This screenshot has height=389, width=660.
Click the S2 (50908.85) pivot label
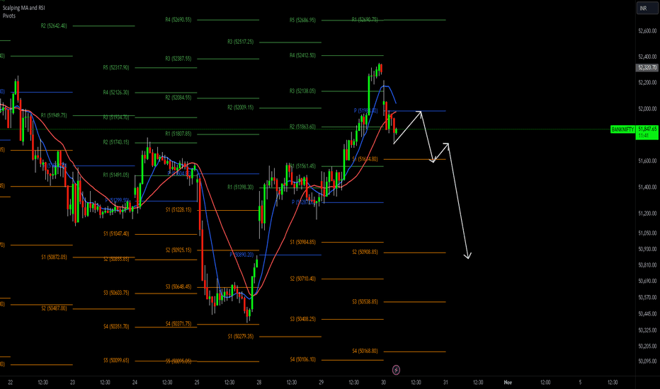[x=365, y=252]
